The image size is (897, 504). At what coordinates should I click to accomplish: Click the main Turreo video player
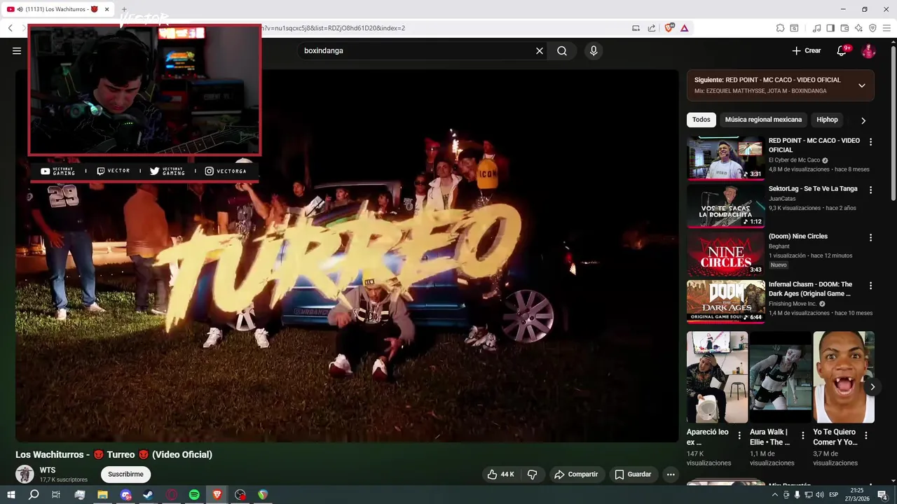(347, 255)
